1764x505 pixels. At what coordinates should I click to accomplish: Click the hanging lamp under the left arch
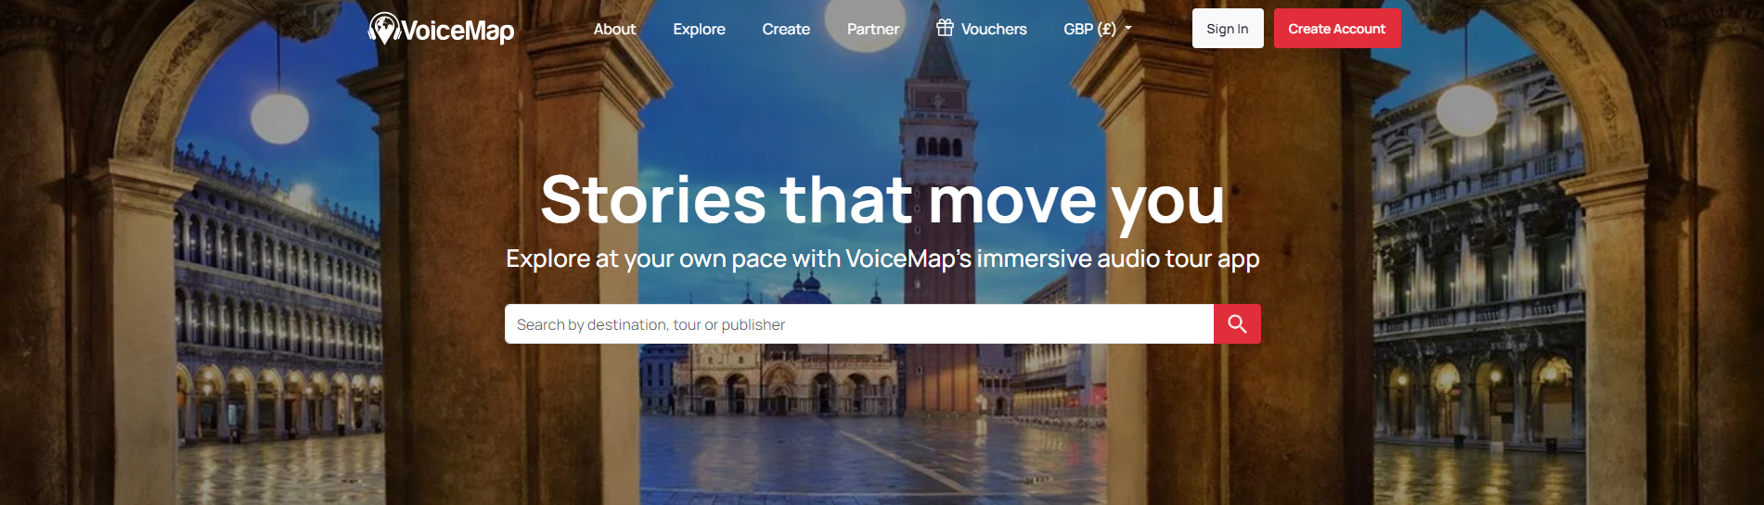[279, 118]
